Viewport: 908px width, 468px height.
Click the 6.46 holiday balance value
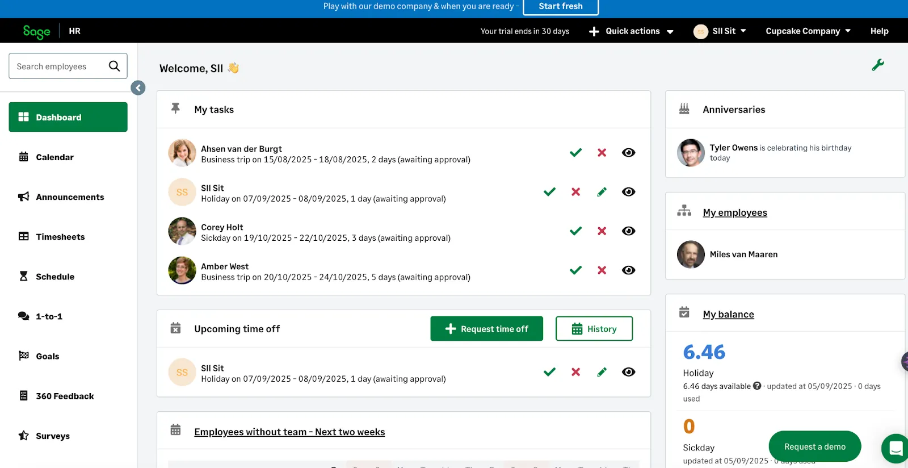704,352
